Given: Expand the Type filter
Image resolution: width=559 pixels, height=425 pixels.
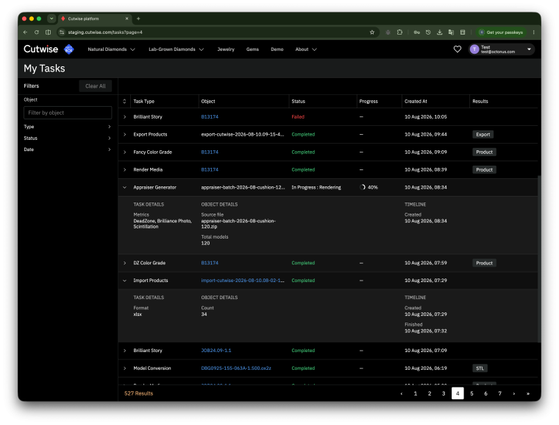Looking at the screenshot, I should (68, 127).
